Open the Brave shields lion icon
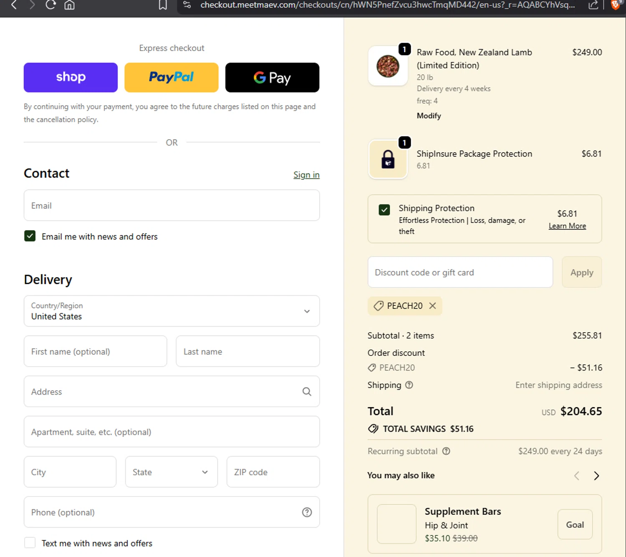626x557 pixels. pos(615,5)
